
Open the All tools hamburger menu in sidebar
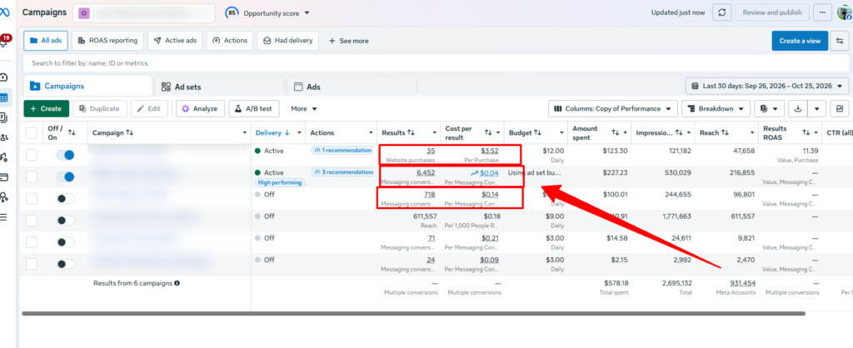click(4, 217)
